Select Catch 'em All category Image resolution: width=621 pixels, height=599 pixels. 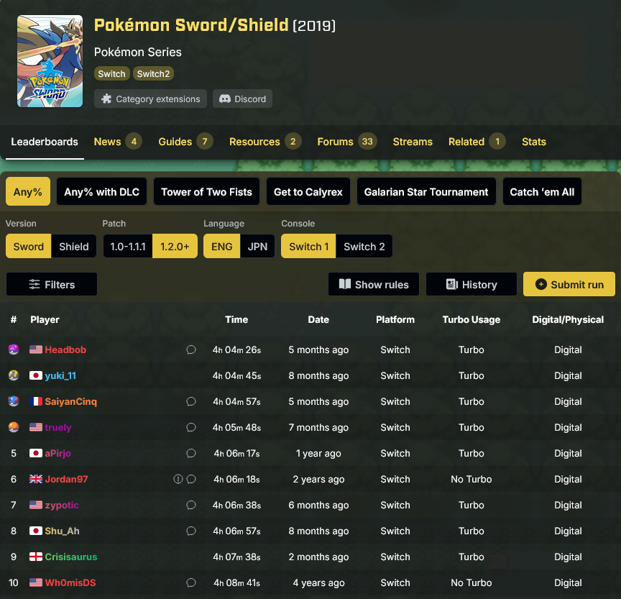tap(542, 191)
